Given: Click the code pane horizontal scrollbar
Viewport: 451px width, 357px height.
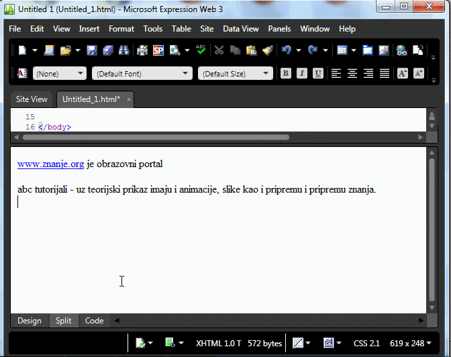Looking at the screenshot, I should click(x=156, y=137).
